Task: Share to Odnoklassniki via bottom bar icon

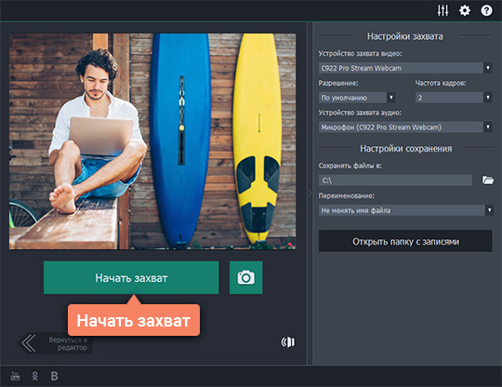Action: pyautogui.click(x=35, y=376)
